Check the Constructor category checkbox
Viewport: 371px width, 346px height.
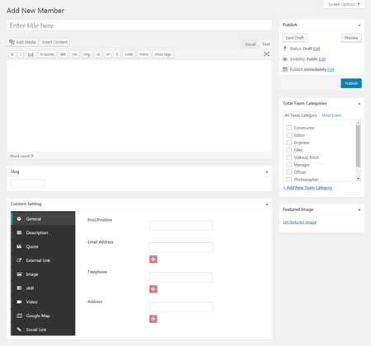(289, 128)
